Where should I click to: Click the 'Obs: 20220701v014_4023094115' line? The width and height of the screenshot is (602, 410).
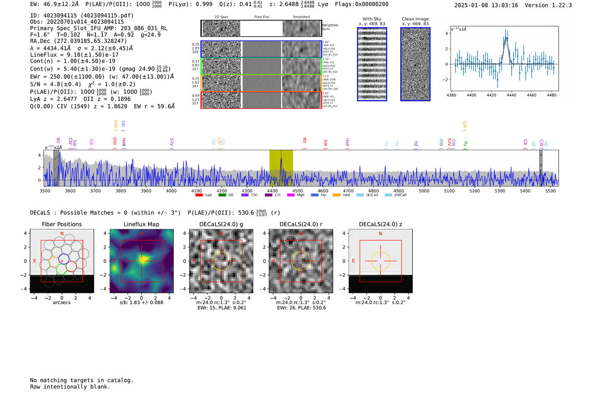tap(77, 22)
